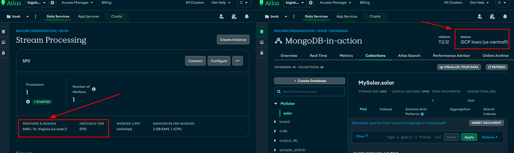Click the lock sidebar icon on the MongoDB-in-action page
Image resolution: width=514 pixels, height=153 pixels.
pyautogui.click(x=262, y=53)
